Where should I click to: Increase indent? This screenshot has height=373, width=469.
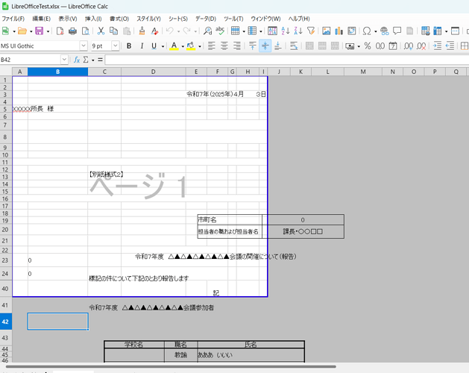click(437, 46)
